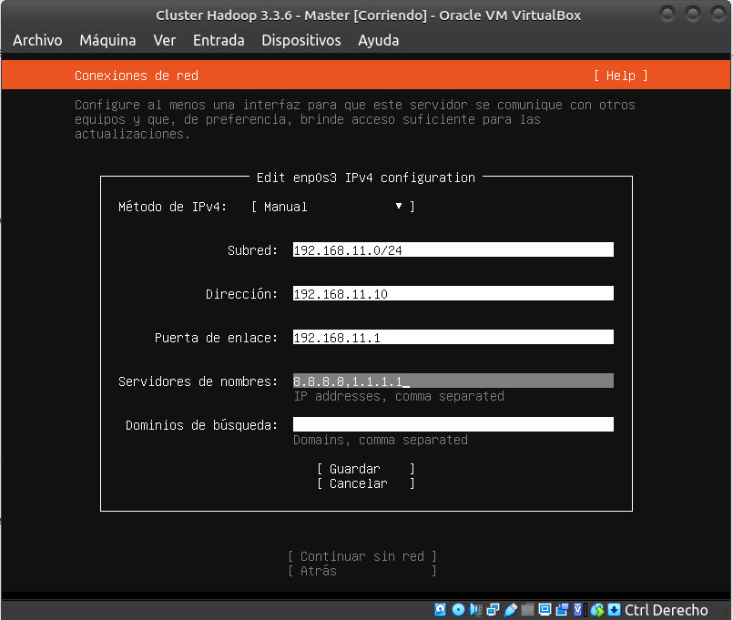Open the Archivo menu
Viewport: 733px width, 620px height.
[x=37, y=40]
